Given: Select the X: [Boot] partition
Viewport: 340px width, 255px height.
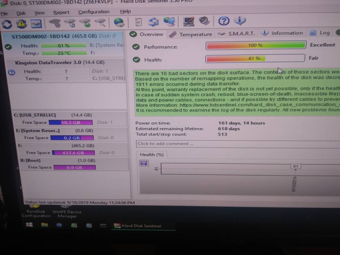Looking at the screenshot, I should pyautogui.click(x=74, y=164).
